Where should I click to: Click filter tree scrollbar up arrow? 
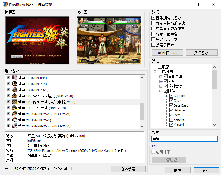pyautogui.click(x=214, y=67)
